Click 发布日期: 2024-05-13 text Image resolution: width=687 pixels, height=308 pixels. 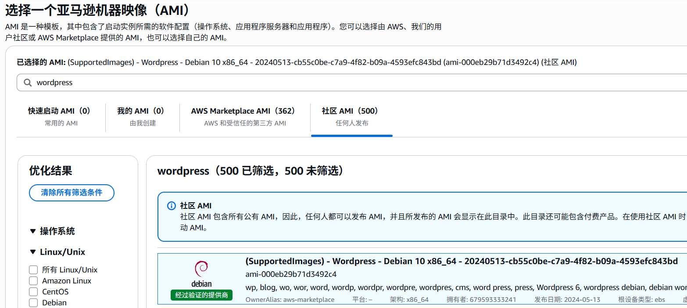567,300
